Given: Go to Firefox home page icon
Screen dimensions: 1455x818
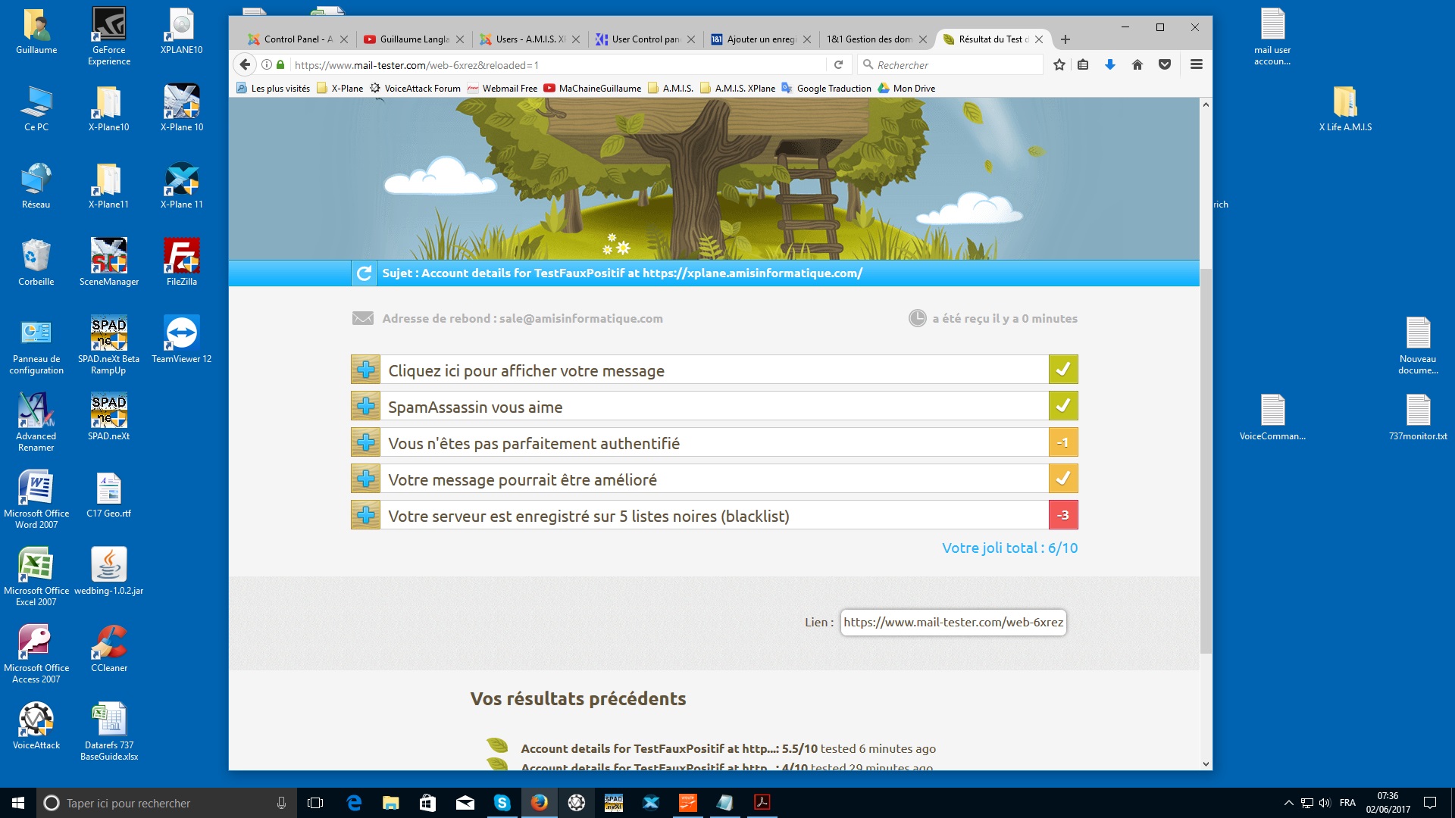Looking at the screenshot, I should pos(1137,65).
